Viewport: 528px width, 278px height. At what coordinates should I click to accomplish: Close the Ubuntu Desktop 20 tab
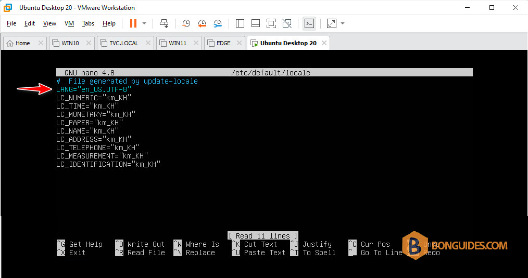(324, 43)
